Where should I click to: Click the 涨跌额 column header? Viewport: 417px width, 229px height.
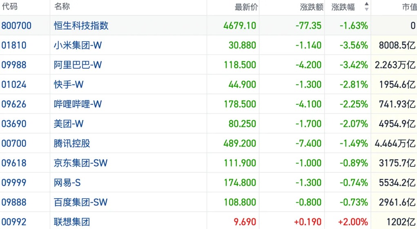[x=309, y=7]
